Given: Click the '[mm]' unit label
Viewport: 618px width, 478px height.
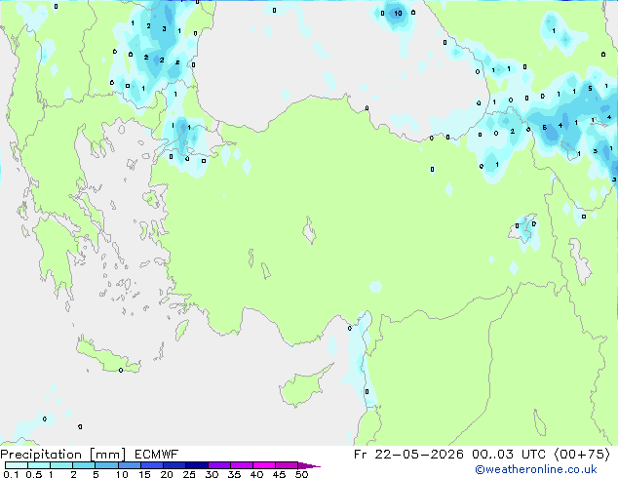Looking at the screenshot, I should pyautogui.click(x=108, y=455).
